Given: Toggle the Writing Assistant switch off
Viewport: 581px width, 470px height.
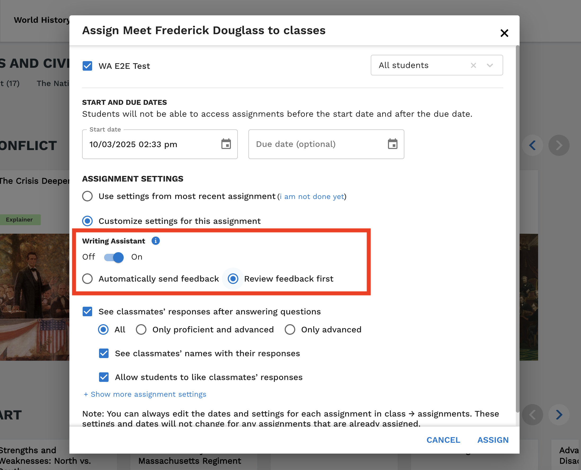Looking at the screenshot, I should [x=114, y=257].
